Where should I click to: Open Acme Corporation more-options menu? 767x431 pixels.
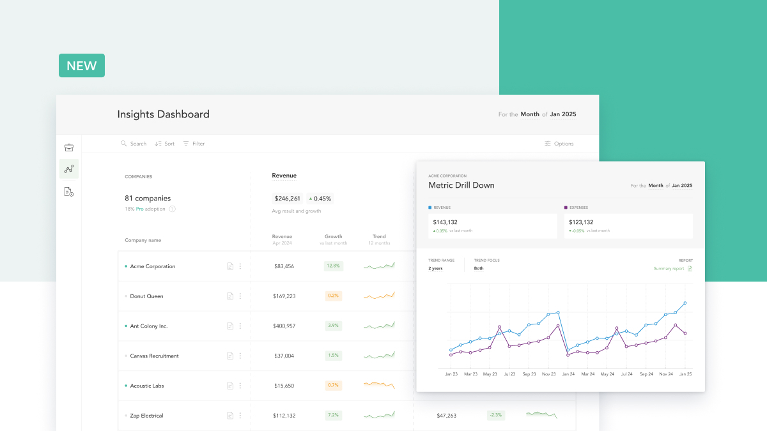240,266
